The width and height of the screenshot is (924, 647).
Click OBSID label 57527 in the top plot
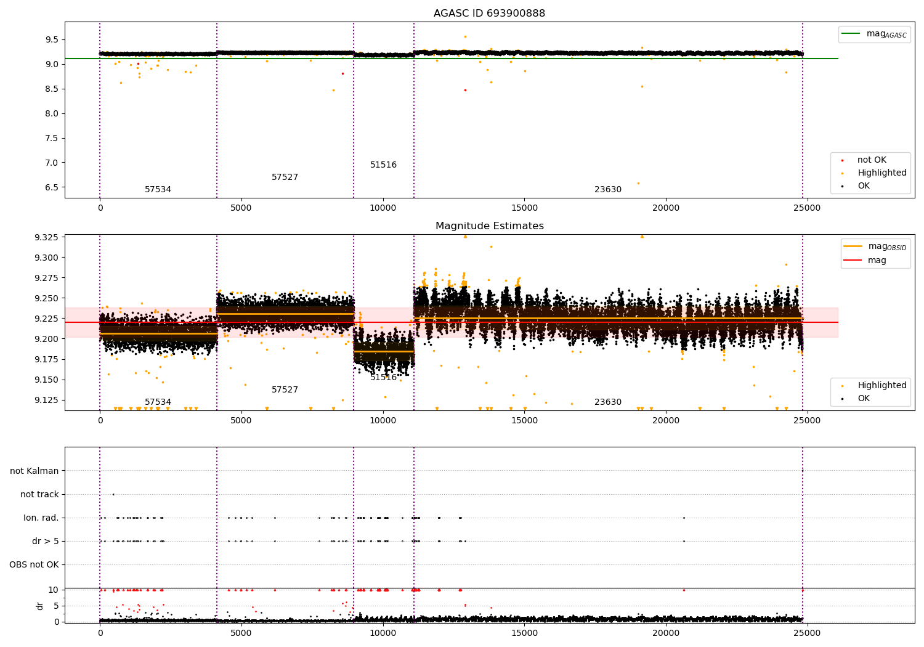285,177
